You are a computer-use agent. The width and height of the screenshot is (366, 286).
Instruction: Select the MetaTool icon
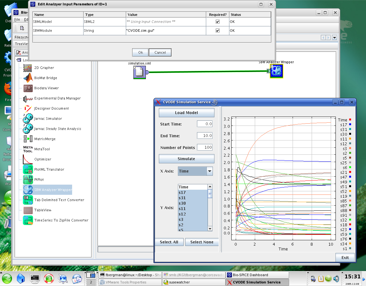[x=28, y=149]
